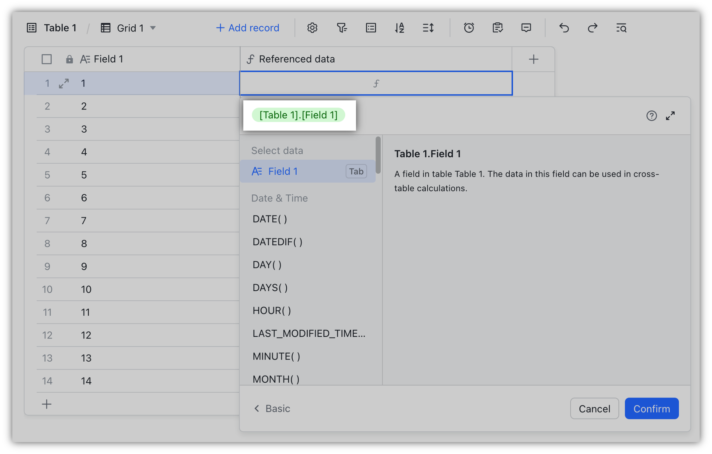Expand record 1 with arrows icon
This screenshot has height=454, width=712.
pyautogui.click(x=64, y=84)
